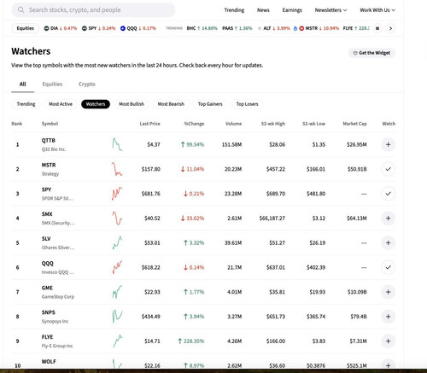Open the GME GameStop Corp row

pyautogui.click(x=203, y=292)
